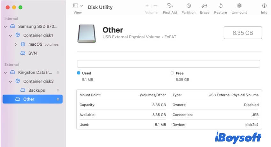This screenshot has height=147, width=271.
Task: Click the 8.35 GB capacity box
Action: pos(243,33)
